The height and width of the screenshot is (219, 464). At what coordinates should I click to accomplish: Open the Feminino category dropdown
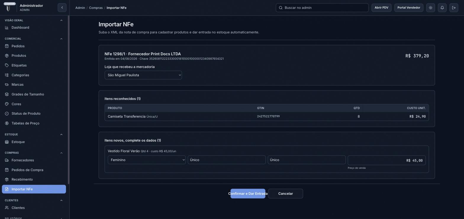click(x=147, y=160)
